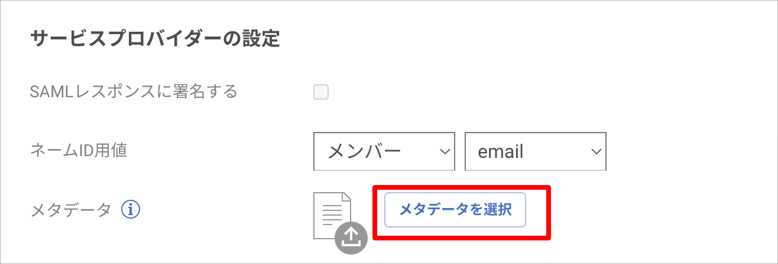Expand the email dropdown
The height and width of the screenshot is (264, 778).
(536, 151)
